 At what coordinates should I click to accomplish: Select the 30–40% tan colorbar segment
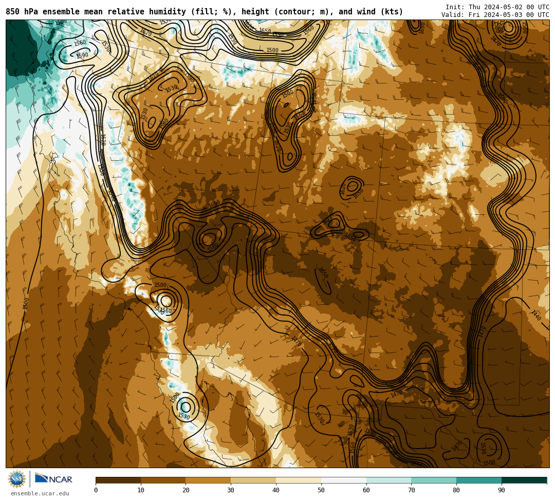tap(253, 480)
